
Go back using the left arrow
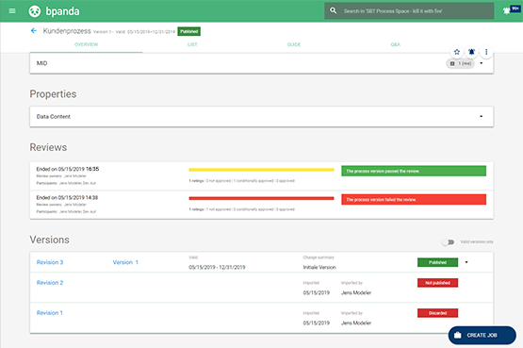(34, 31)
